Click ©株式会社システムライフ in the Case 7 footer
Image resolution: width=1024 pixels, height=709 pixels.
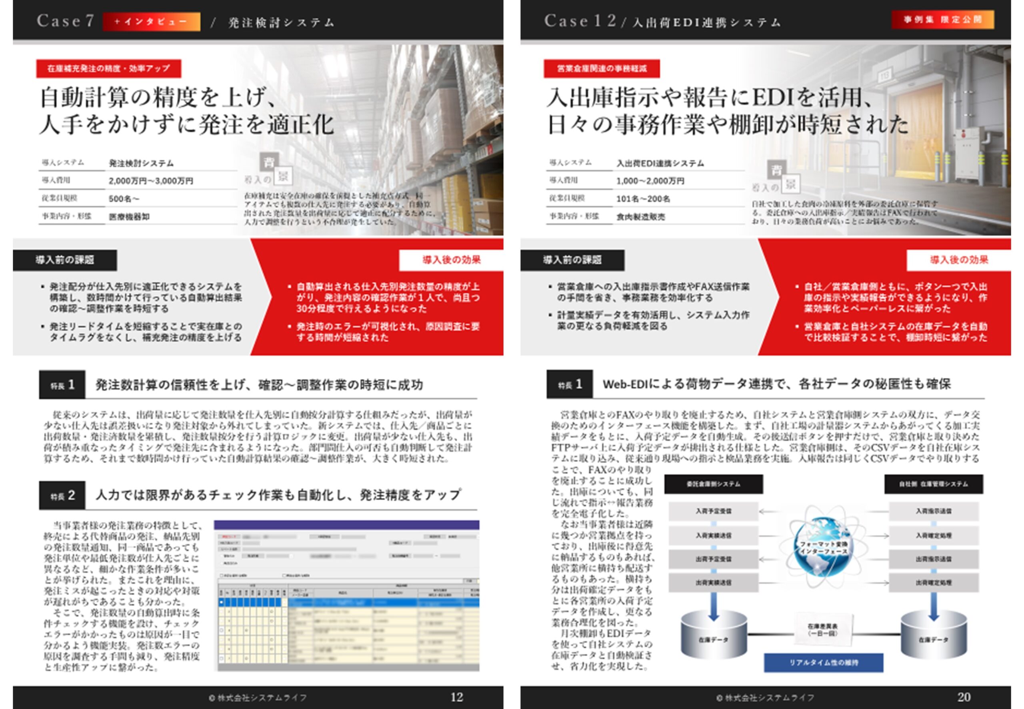(x=258, y=697)
